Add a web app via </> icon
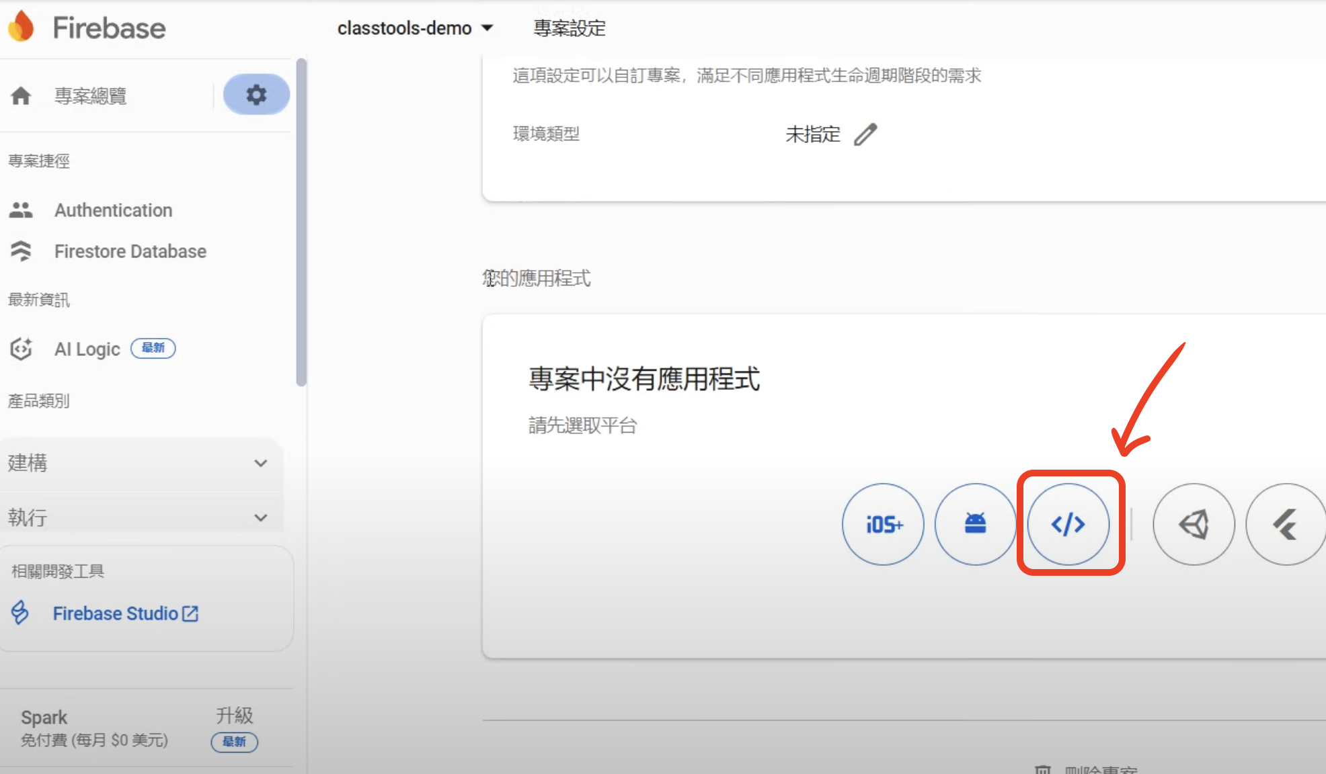This screenshot has width=1326, height=774. click(x=1068, y=524)
